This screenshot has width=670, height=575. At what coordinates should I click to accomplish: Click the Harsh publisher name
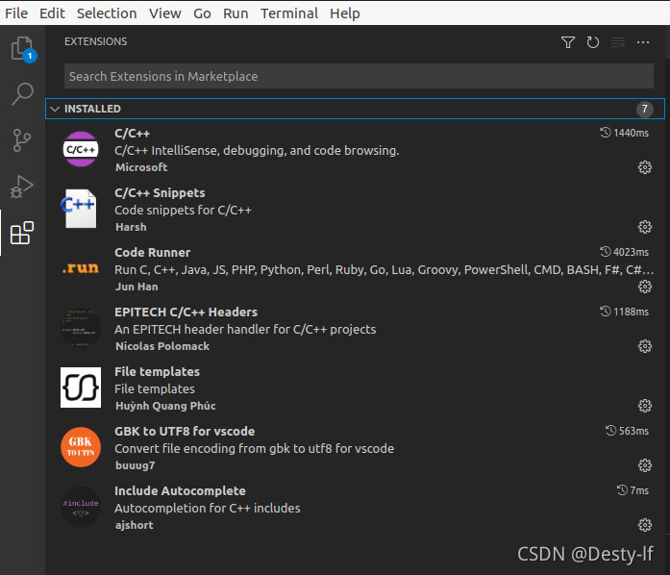click(x=131, y=227)
